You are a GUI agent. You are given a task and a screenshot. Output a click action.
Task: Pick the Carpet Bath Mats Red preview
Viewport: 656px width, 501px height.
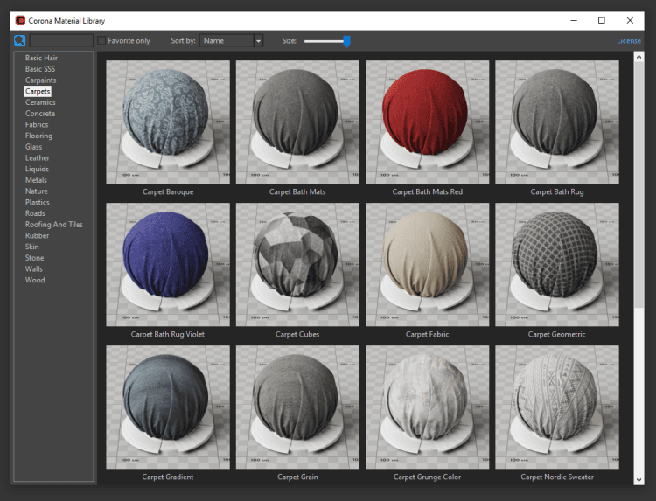point(427,122)
